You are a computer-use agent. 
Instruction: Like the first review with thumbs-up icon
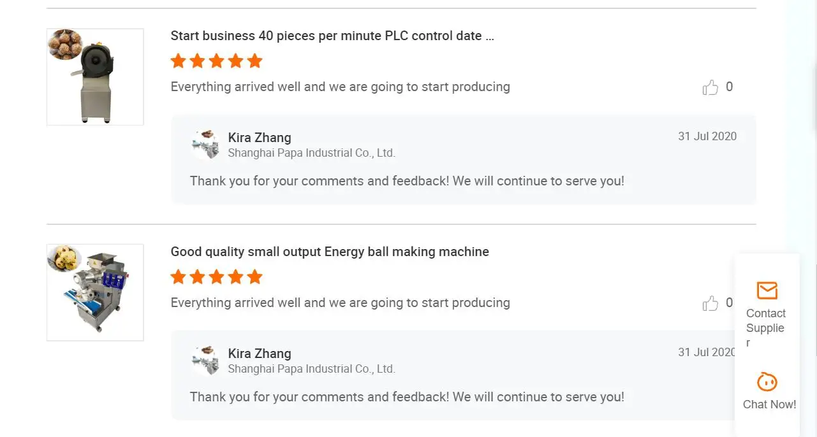click(x=710, y=87)
